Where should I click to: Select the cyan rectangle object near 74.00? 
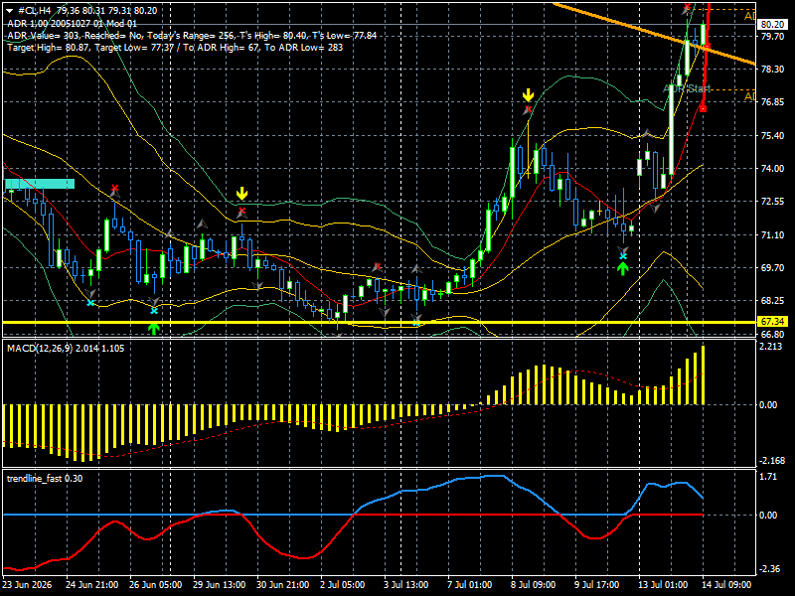(39, 184)
